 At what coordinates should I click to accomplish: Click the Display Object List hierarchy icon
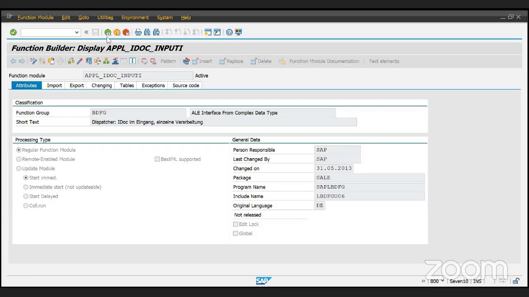point(106,61)
